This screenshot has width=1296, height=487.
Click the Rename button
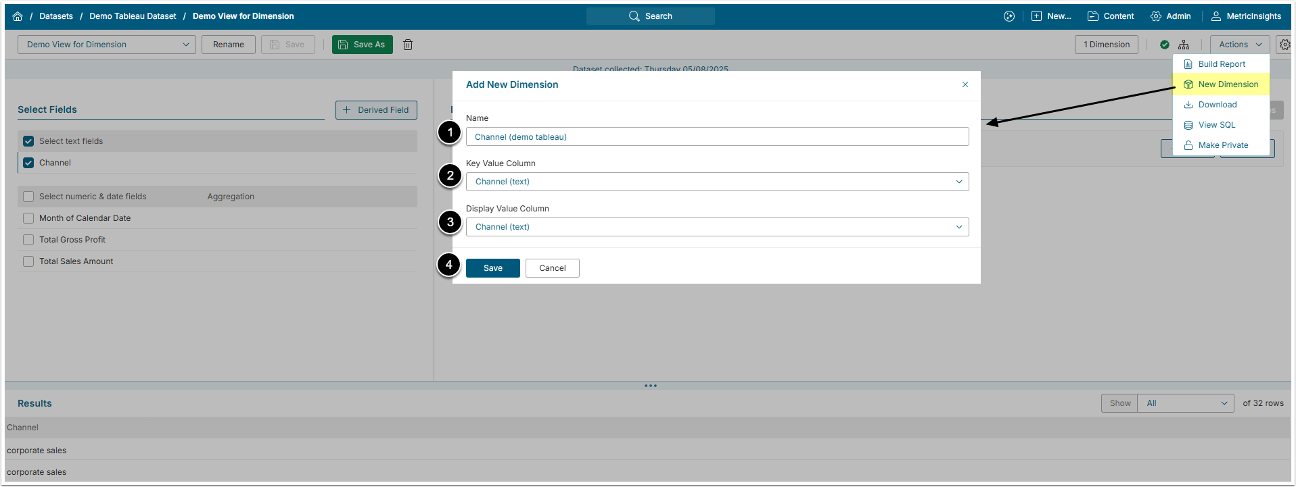pos(229,45)
